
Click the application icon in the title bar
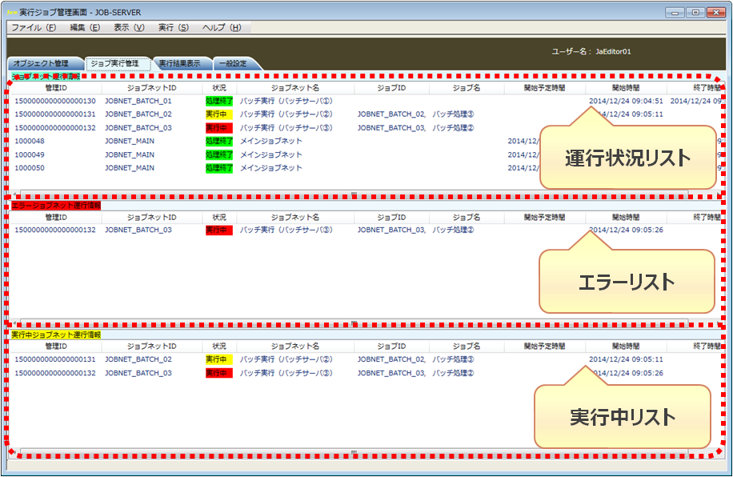point(11,13)
